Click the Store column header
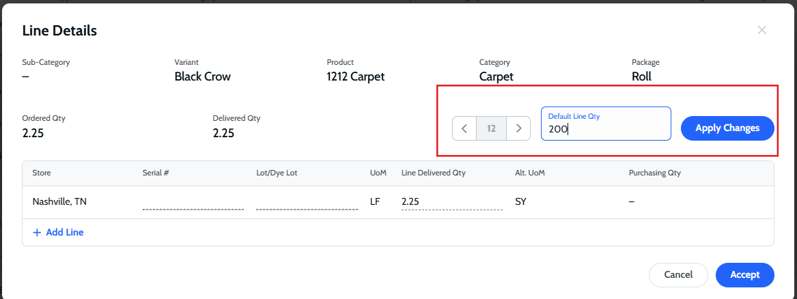 click(x=42, y=173)
